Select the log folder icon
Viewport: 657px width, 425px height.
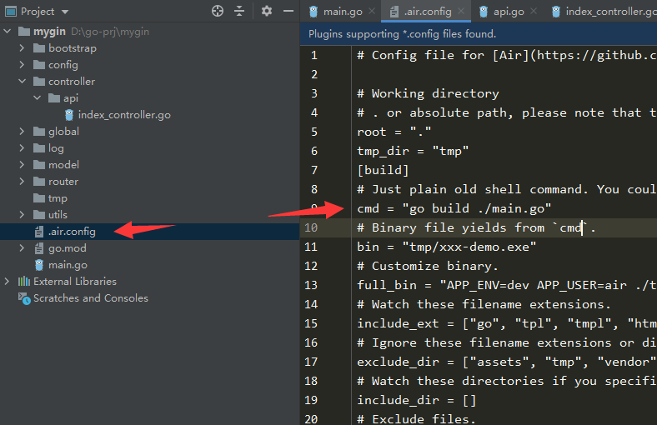(39, 148)
